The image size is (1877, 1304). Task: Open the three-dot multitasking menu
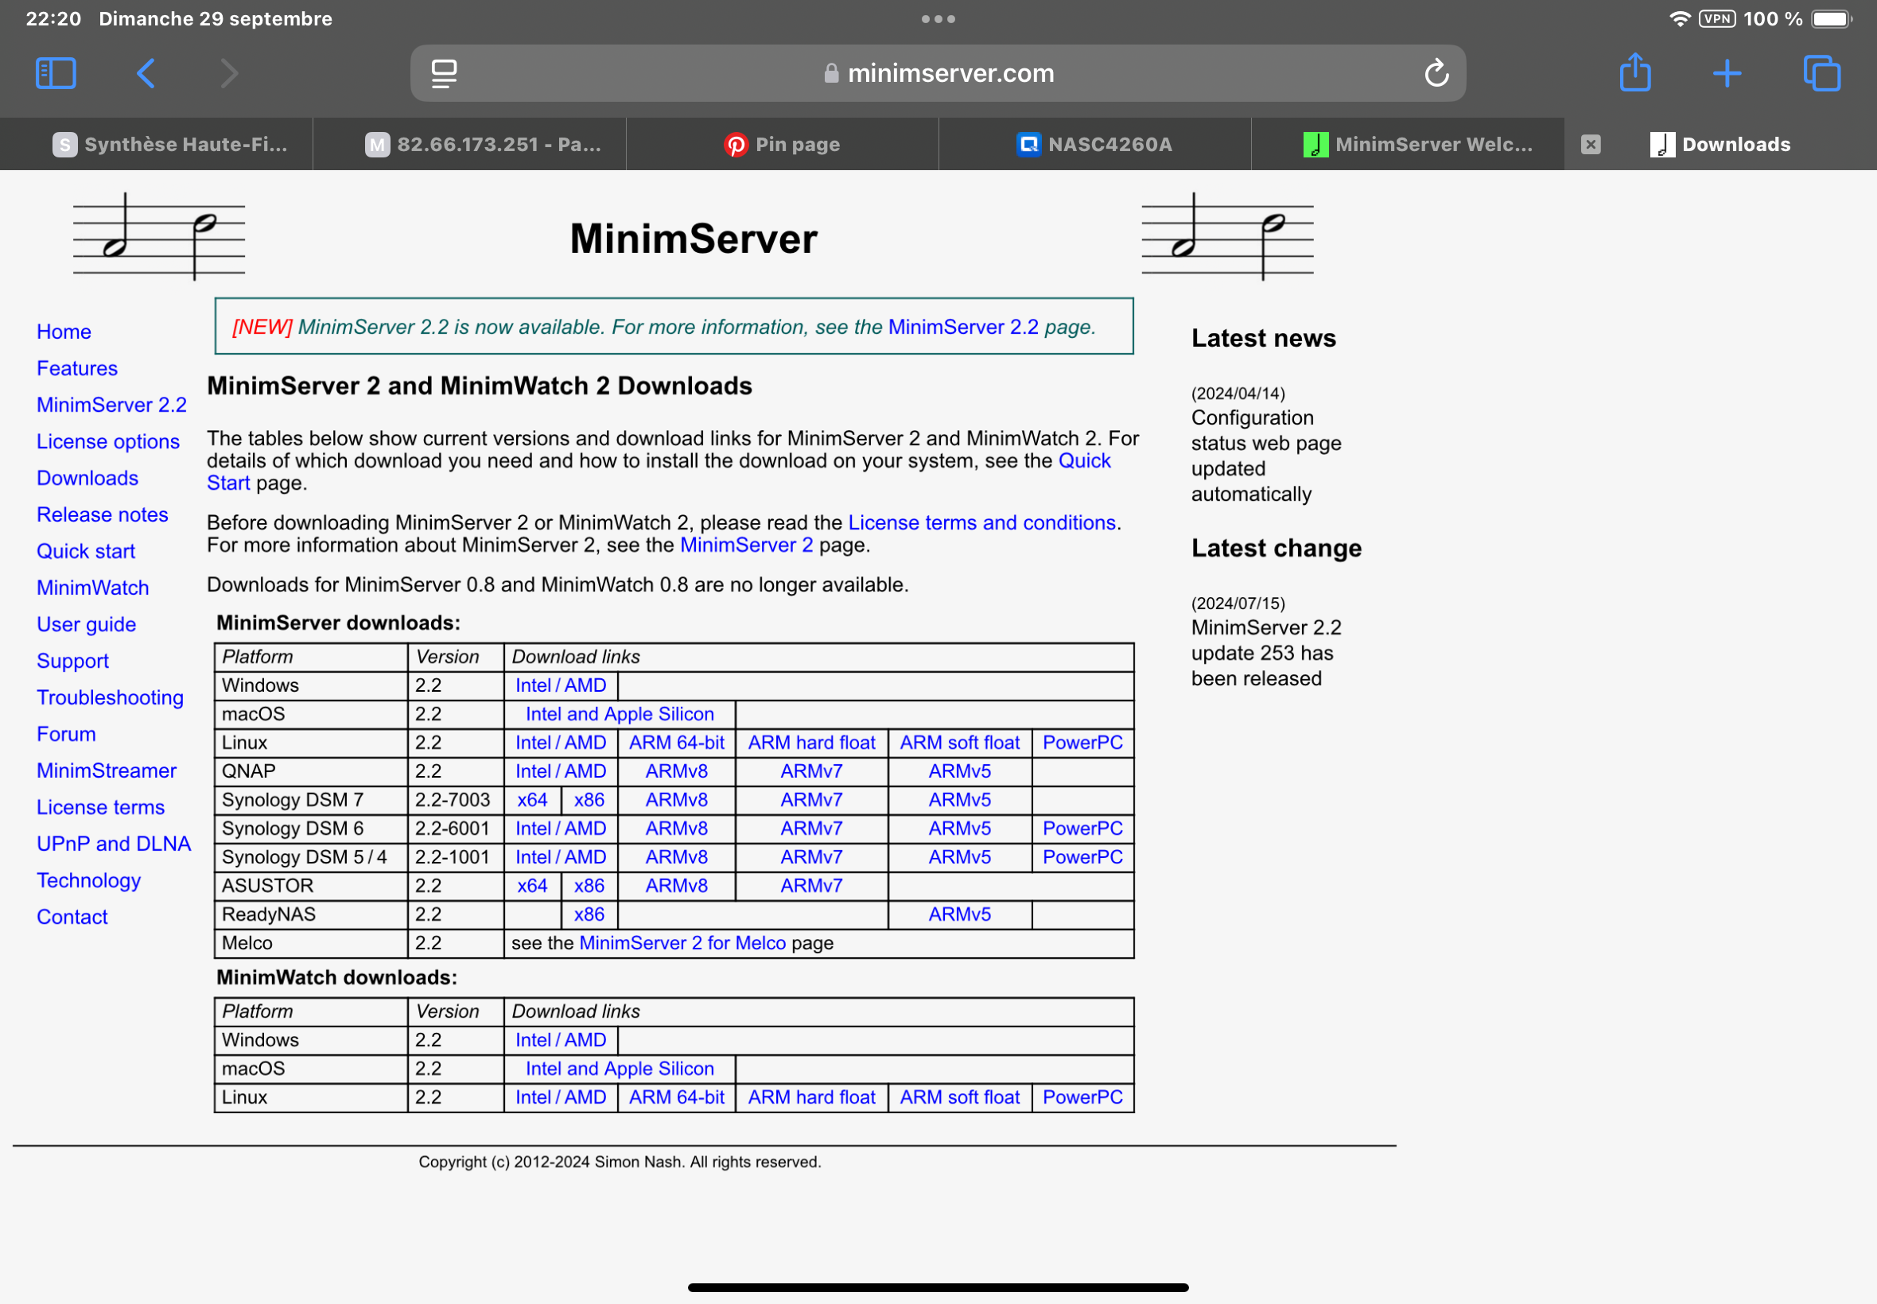point(937,19)
